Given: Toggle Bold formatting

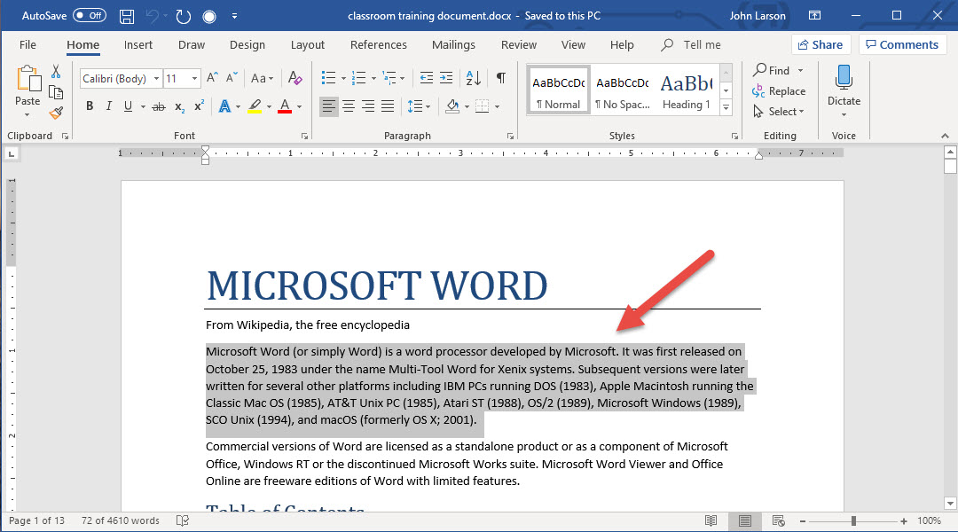Looking at the screenshot, I should (x=90, y=106).
